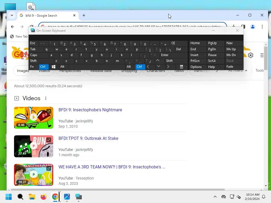271x203 pixels.
Task: Go back using Chrome's back arrow
Action: (x=12, y=27)
